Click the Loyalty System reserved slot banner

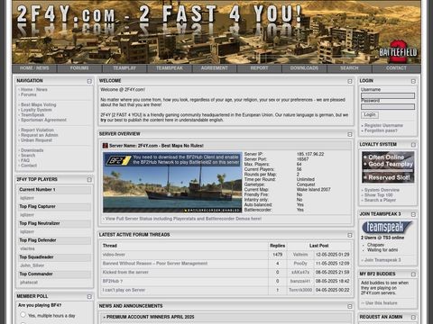pyautogui.click(x=388, y=167)
